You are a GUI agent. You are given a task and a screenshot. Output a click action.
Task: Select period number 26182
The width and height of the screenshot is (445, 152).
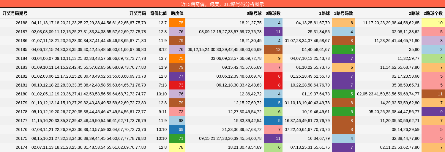point(21,76)
